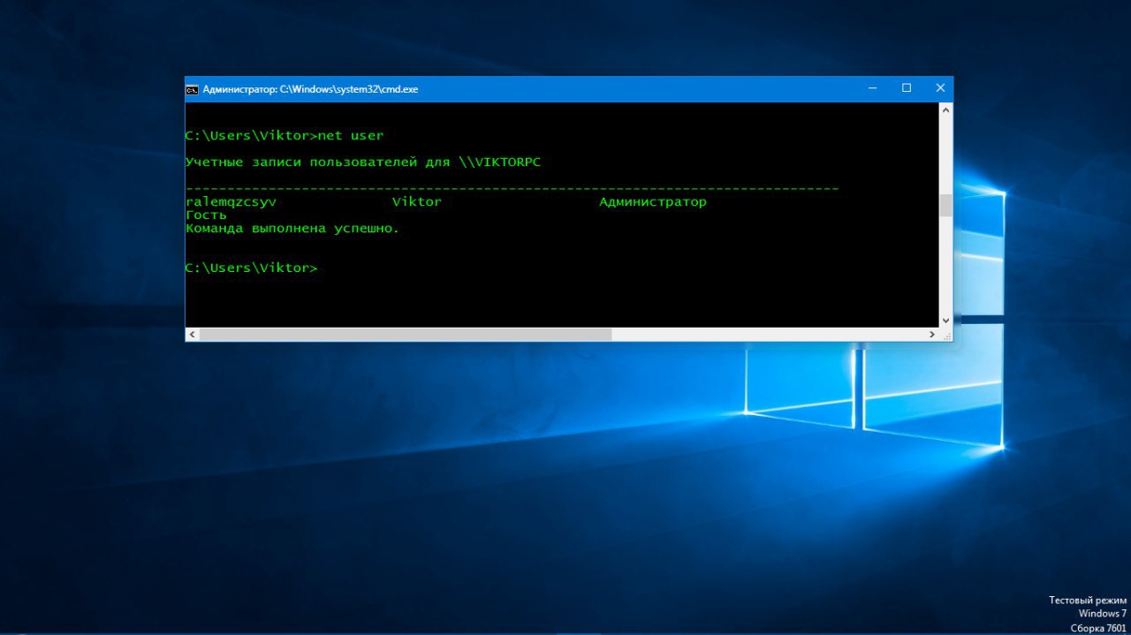Click the 'Тестовый режим' desktop watermark text
Viewport: 1131px width, 635px height.
pos(1088,601)
